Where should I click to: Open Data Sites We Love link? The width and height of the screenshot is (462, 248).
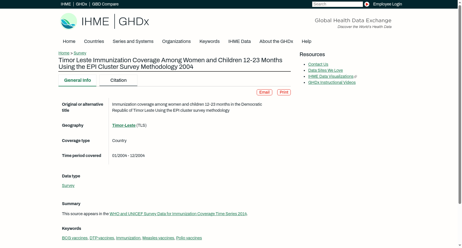[x=325, y=70]
